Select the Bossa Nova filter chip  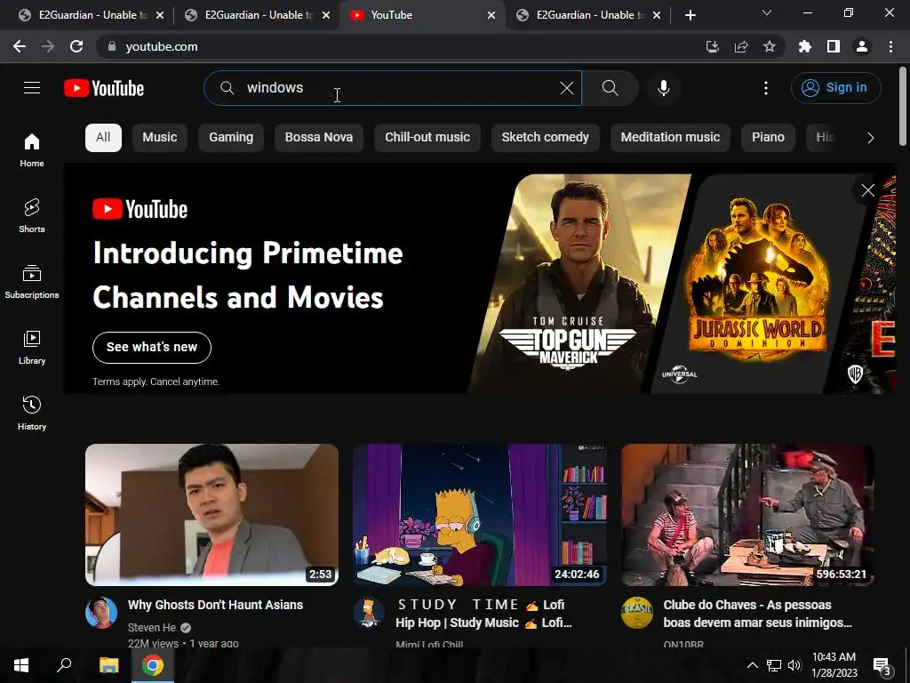point(319,138)
